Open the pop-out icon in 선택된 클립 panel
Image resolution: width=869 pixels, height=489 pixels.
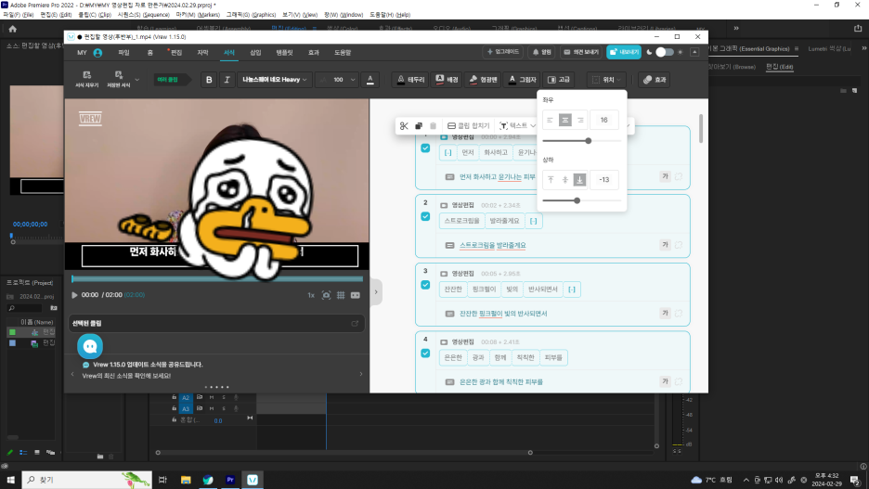point(355,324)
